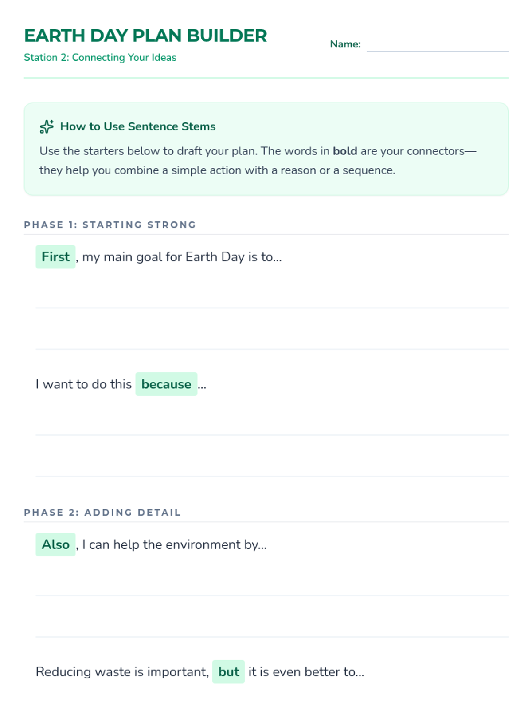
Task: Click the Station 2: Connecting Your Ideas subtitle
Action: pyautogui.click(x=100, y=58)
